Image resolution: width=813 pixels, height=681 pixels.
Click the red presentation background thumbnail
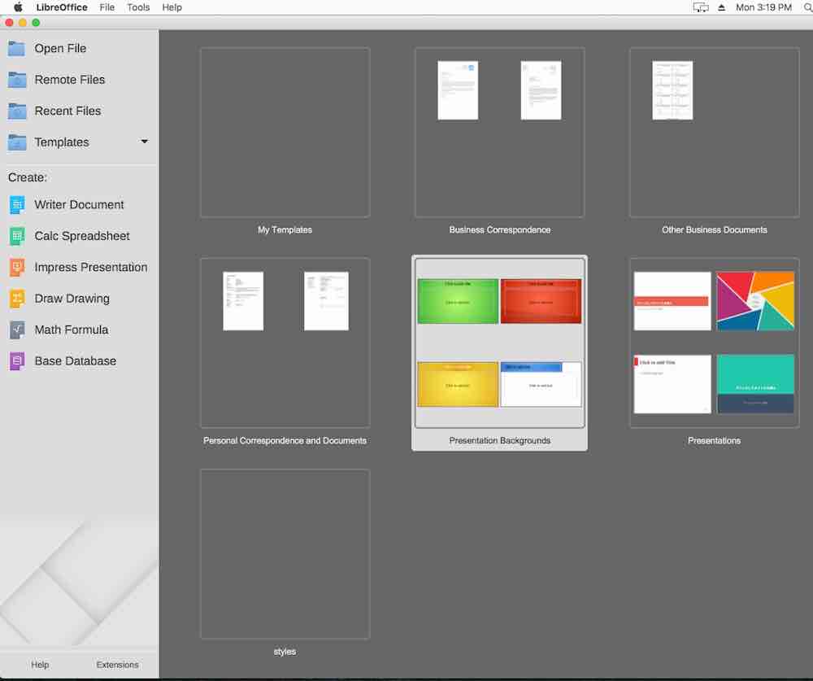(541, 301)
